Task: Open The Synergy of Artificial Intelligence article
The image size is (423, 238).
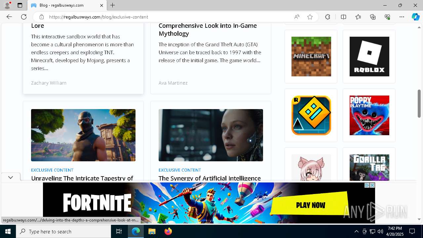Action: pyautogui.click(x=210, y=178)
